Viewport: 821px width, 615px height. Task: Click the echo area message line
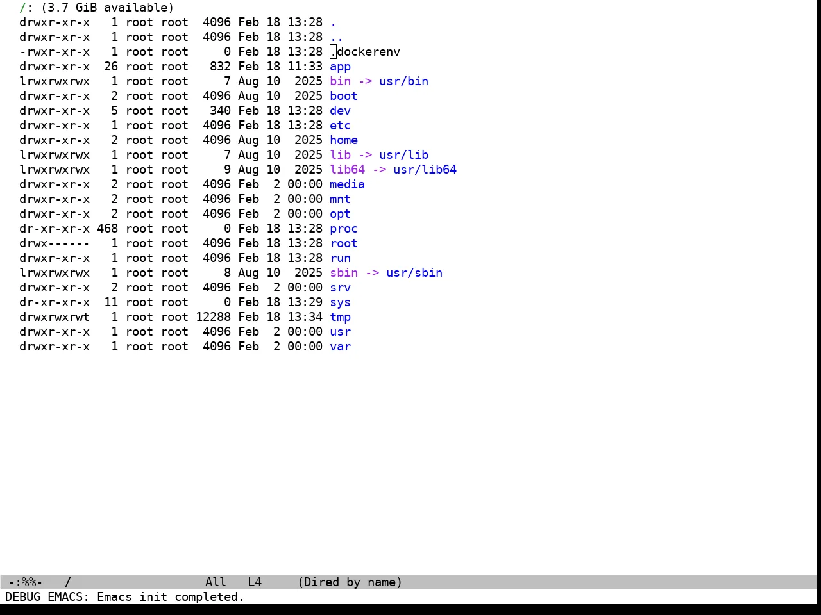click(125, 597)
